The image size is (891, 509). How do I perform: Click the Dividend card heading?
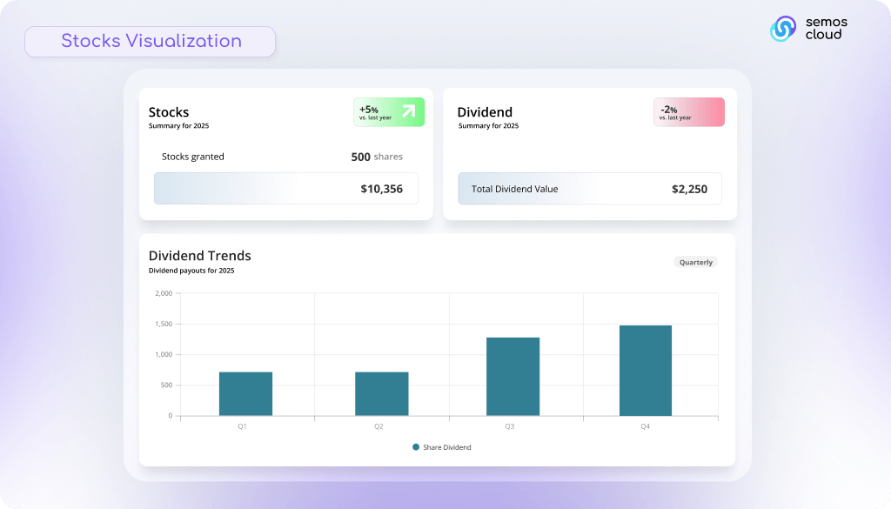click(485, 112)
